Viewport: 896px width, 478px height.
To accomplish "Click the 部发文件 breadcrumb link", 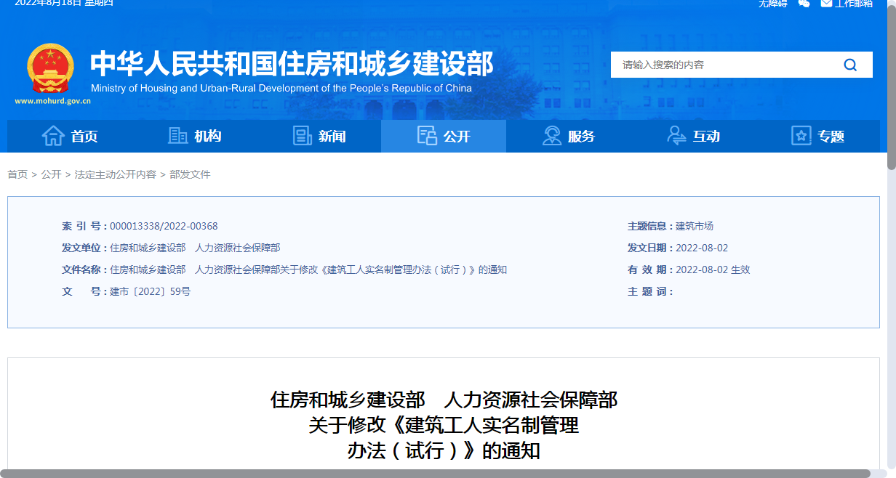I will 190,174.
